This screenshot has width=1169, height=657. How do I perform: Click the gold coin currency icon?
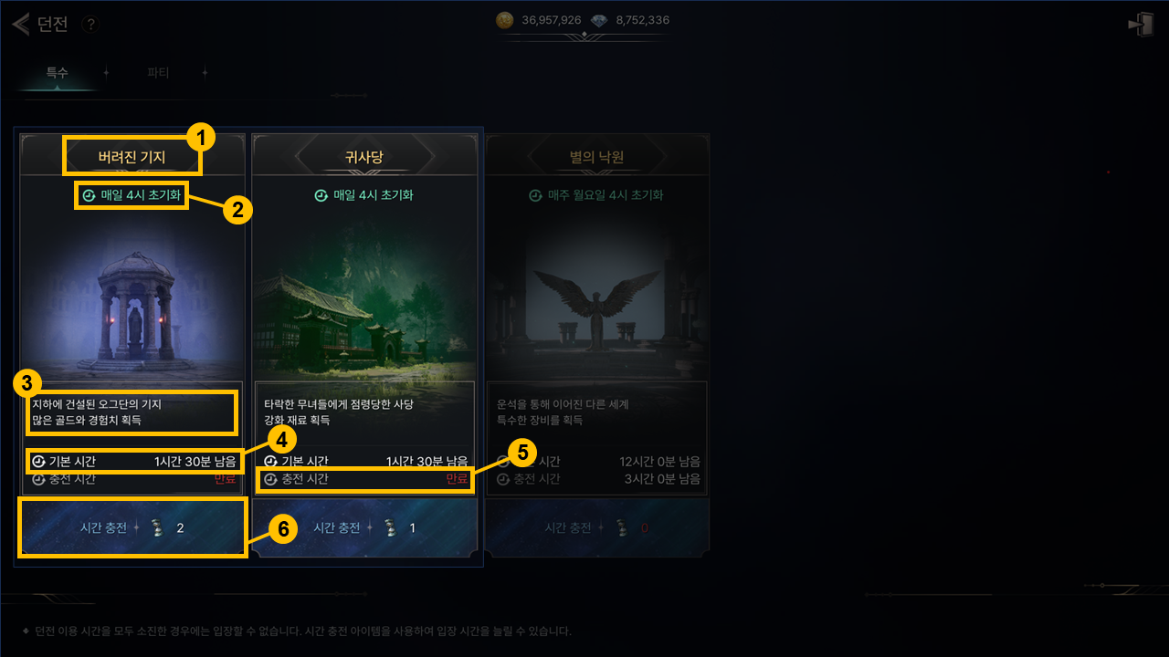click(x=505, y=20)
